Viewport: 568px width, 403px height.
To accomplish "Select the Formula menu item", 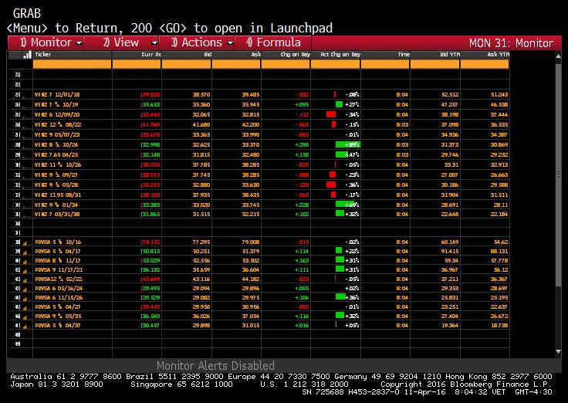I will (272, 42).
